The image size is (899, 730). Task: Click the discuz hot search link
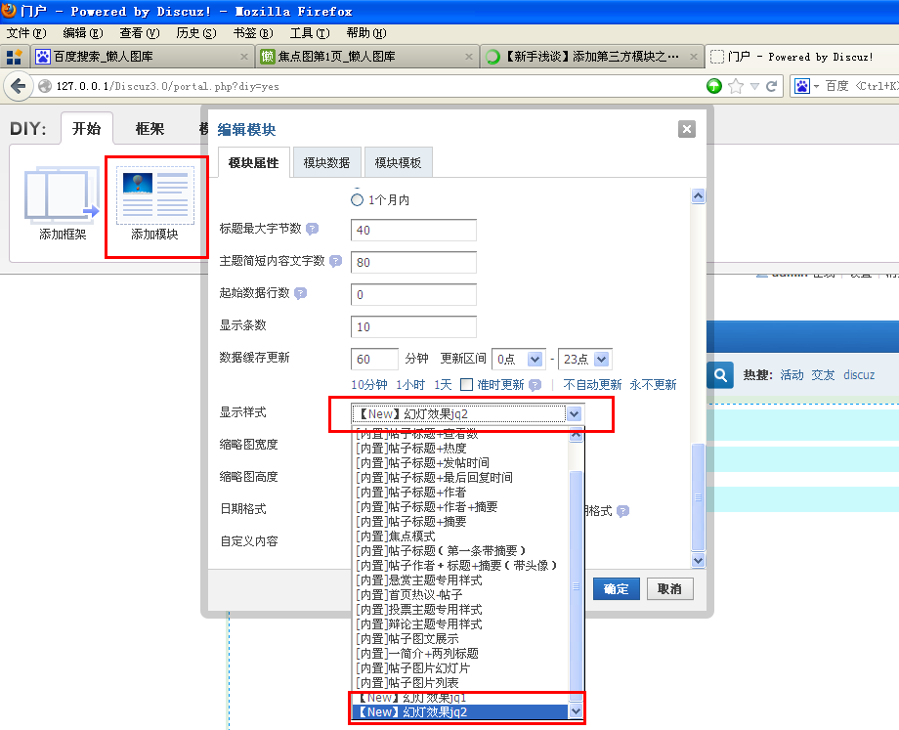tap(859, 375)
